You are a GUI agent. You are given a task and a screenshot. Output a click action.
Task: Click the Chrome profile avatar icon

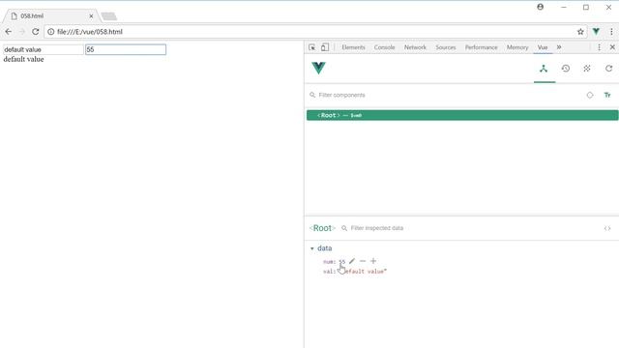click(x=540, y=7)
